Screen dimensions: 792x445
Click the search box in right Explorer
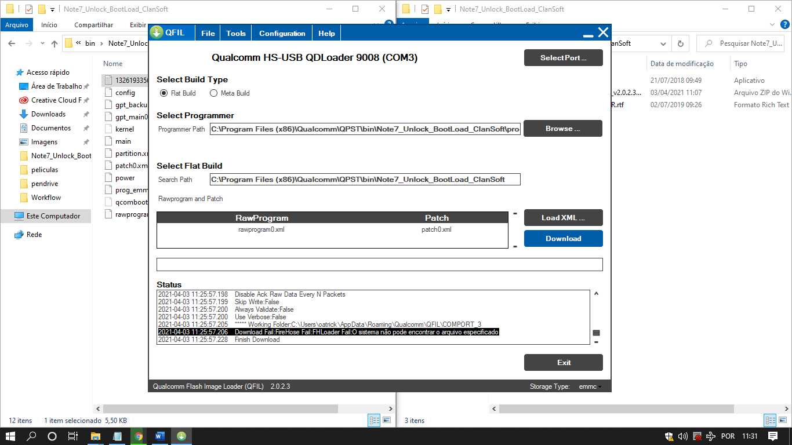tap(741, 43)
